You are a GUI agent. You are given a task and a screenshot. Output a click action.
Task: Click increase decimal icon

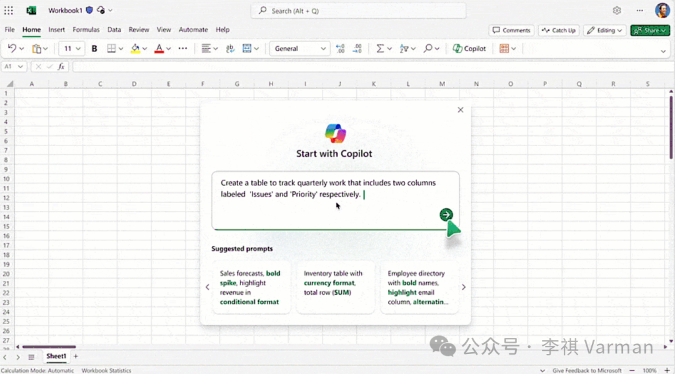point(357,49)
